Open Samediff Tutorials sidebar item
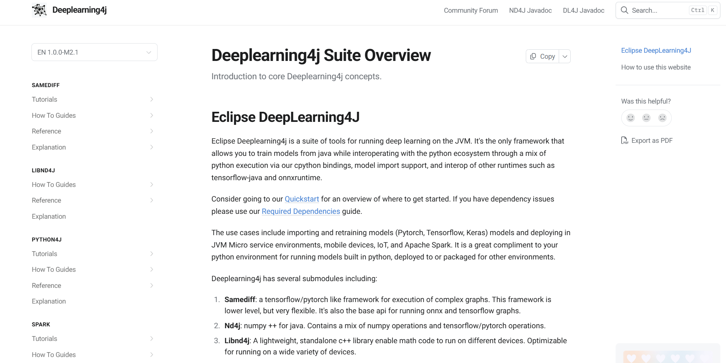 click(x=45, y=99)
